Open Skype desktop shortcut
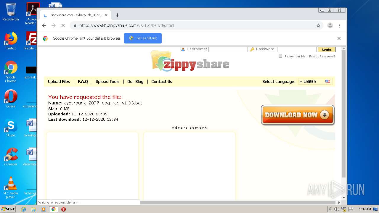 click(11, 128)
